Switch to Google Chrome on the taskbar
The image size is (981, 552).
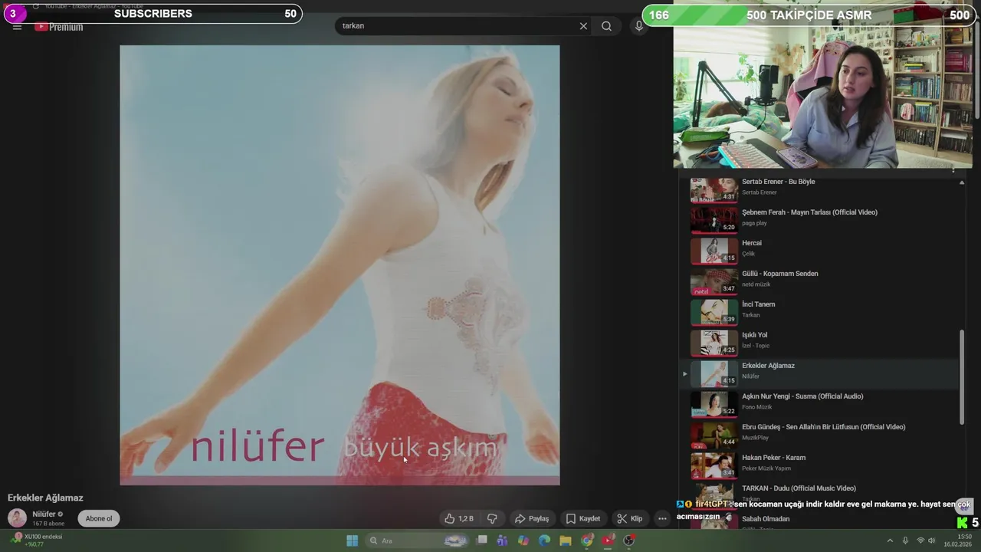pos(586,540)
